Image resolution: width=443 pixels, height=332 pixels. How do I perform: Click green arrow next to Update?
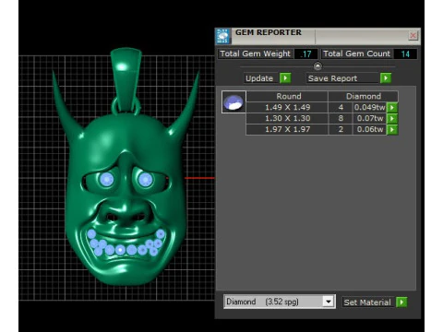coord(285,78)
